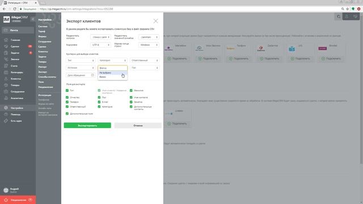Screen dimensions: 363x204
Task: Open the Сделки section icon
Action: point(6,46)
